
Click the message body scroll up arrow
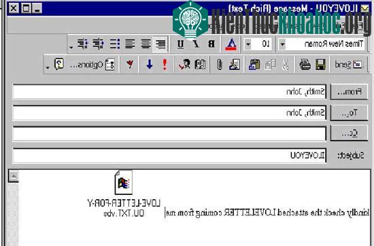tap(14, 177)
